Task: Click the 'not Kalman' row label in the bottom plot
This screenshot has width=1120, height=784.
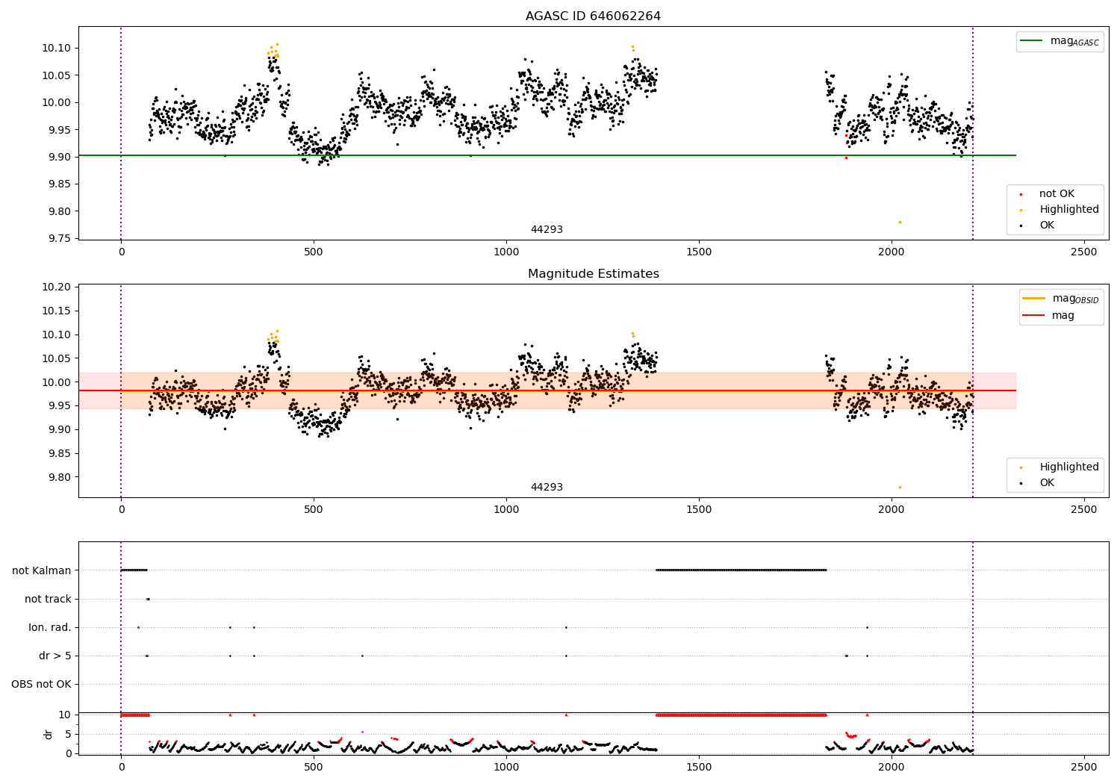Action: coord(42,570)
